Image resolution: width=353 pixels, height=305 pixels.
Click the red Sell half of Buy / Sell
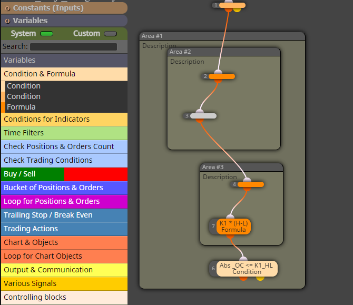[96, 174]
